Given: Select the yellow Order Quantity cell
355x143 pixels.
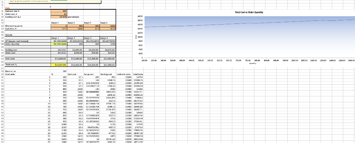Looking at the screenshot, I should [x=59, y=44].
